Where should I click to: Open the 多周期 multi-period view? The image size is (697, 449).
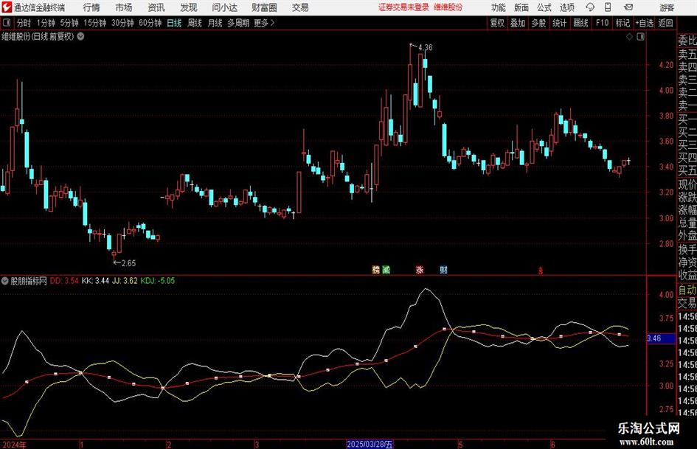[238, 23]
